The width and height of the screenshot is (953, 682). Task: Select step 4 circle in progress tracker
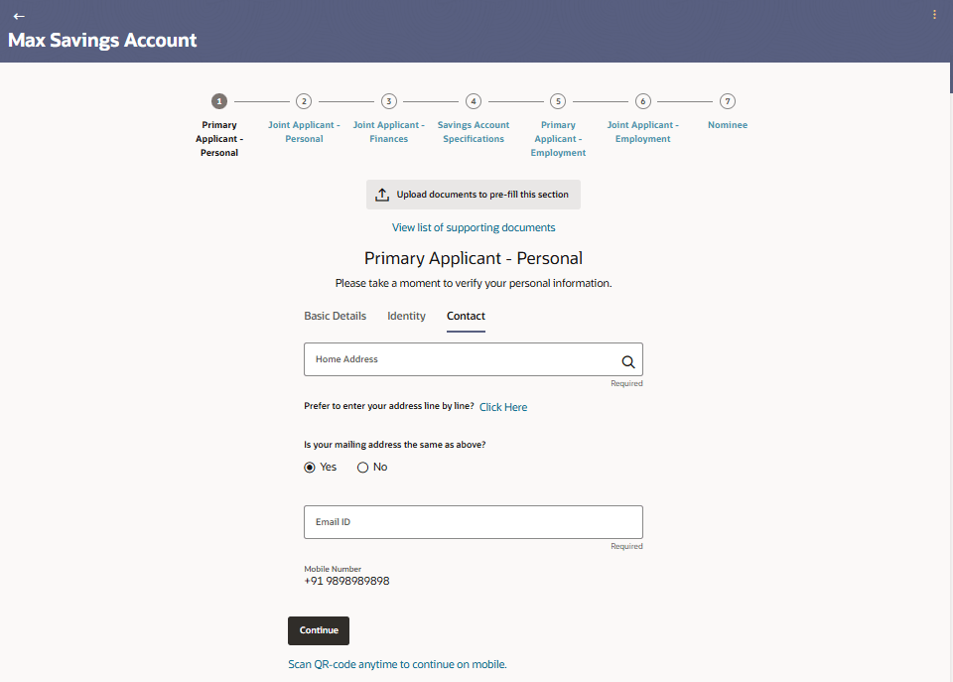tap(474, 101)
